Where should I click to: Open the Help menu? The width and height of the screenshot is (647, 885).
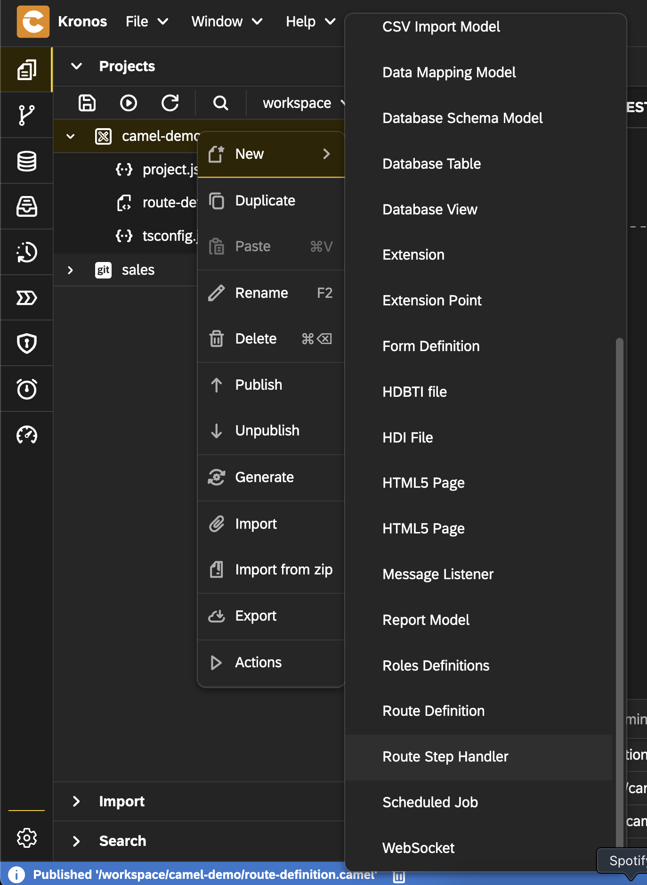(x=311, y=22)
